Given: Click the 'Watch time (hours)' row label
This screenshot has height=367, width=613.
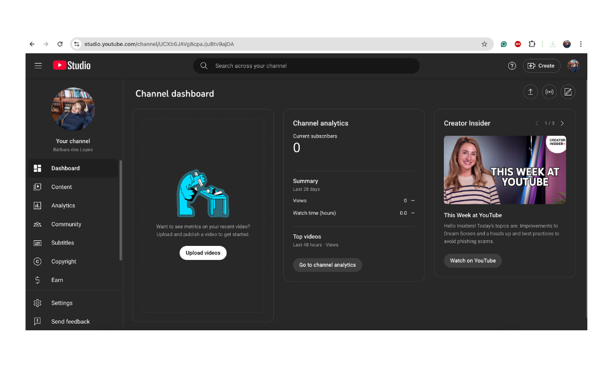Looking at the screenshot, I should click(314, 213).
